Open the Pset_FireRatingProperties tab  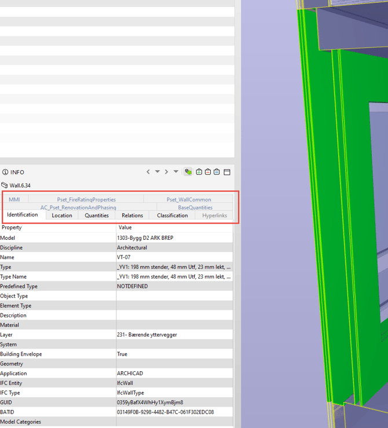(86, 200)
